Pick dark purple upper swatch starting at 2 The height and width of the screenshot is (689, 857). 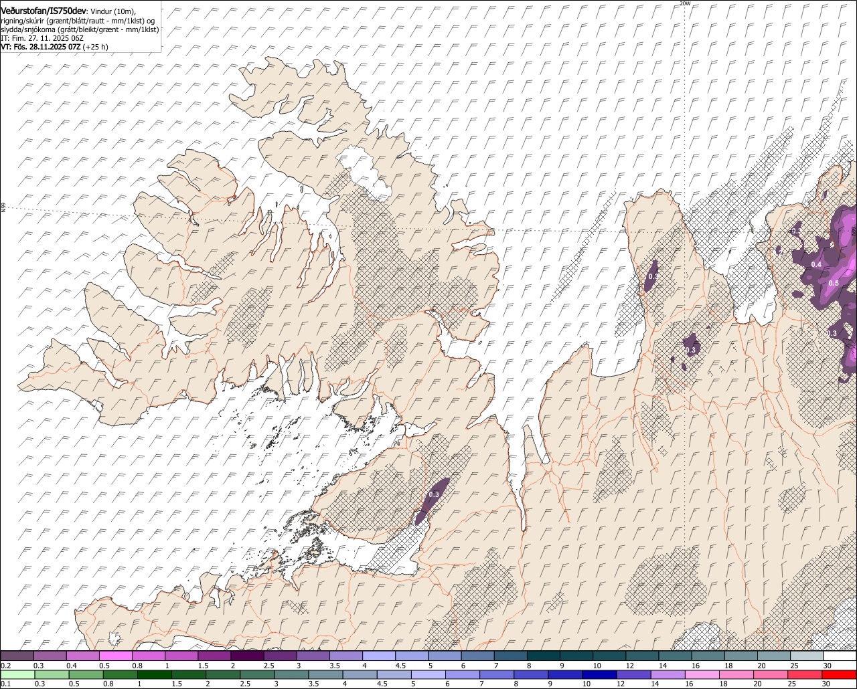tap(247, 656)
